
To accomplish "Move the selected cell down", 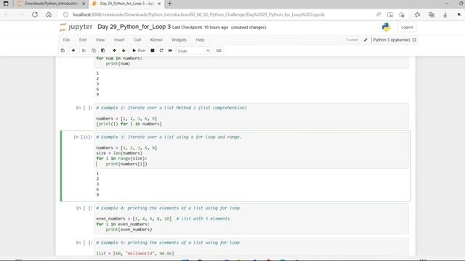I will 124,51.
